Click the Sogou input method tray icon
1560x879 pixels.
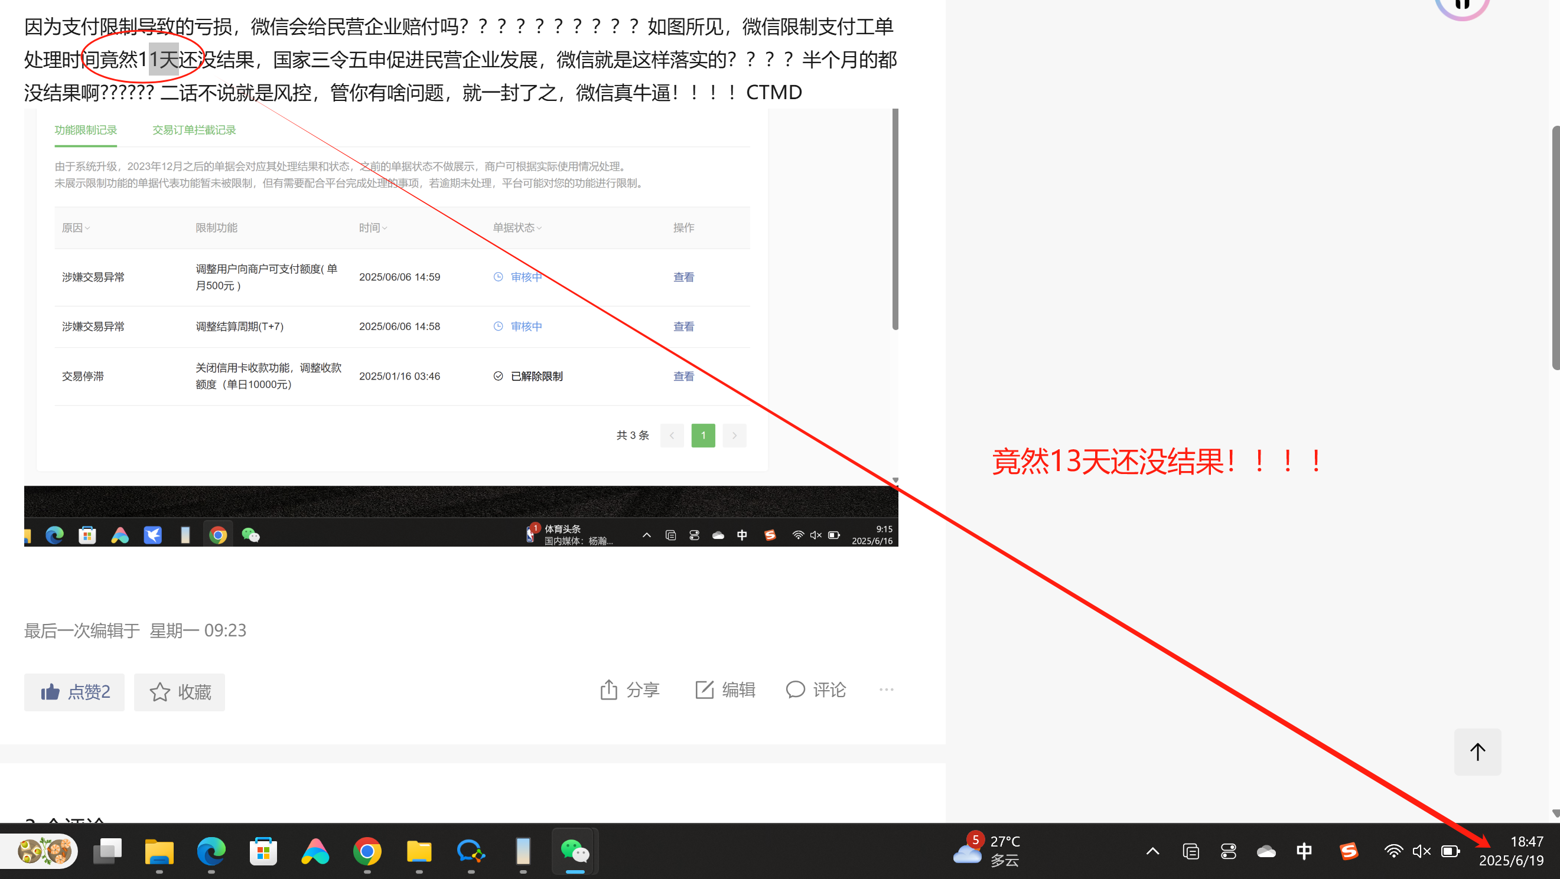click(1349, 852)
